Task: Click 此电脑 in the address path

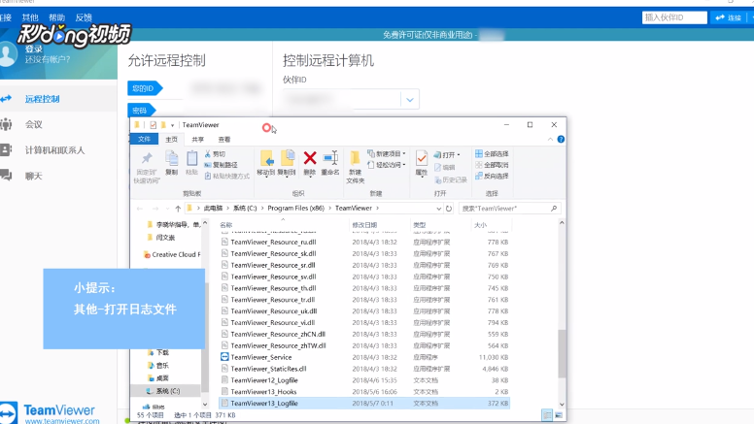Action: tap(213, 208)
